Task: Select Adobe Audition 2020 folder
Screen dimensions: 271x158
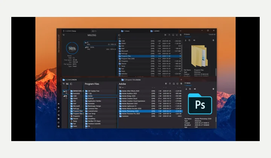Action: (150, 93)
